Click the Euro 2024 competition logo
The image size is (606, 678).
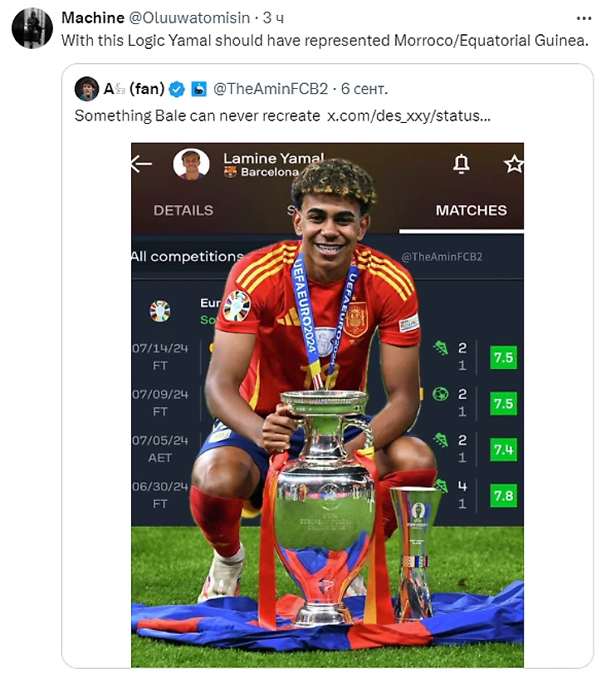[160, 311]
